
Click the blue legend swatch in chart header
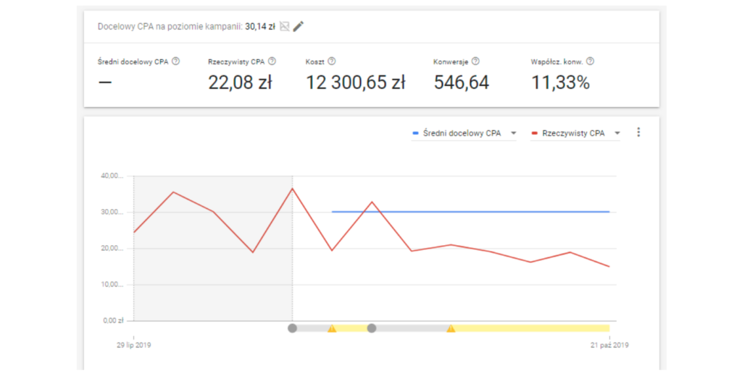416,133
